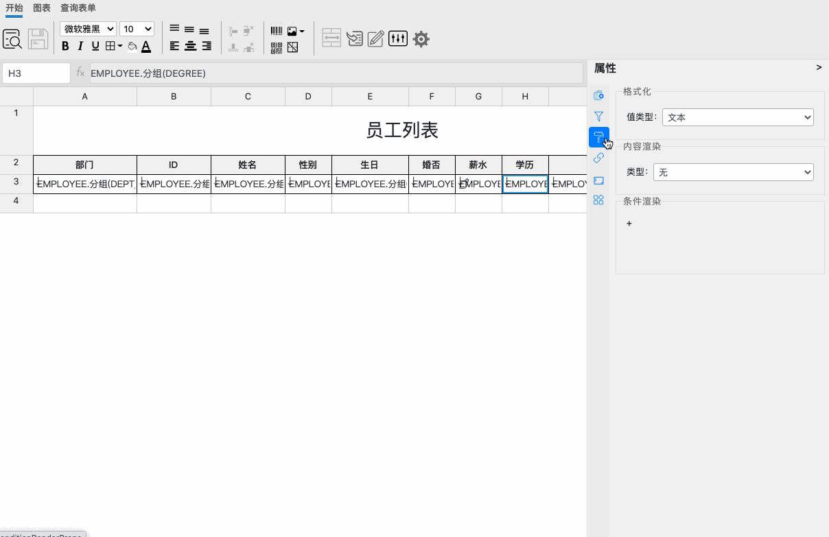Center text horizontally
The image size is (829, 537).
[190, 47]
